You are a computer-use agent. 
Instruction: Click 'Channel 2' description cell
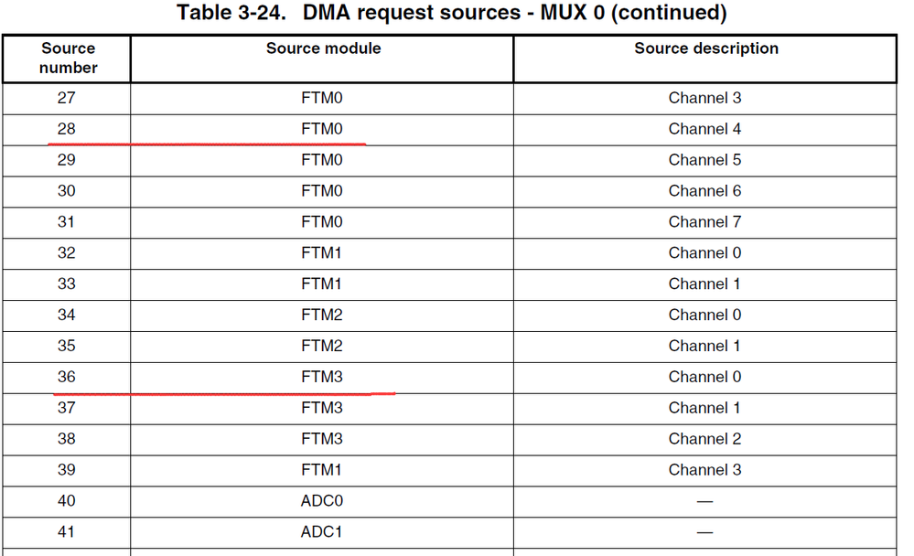[x=704, y=439]
